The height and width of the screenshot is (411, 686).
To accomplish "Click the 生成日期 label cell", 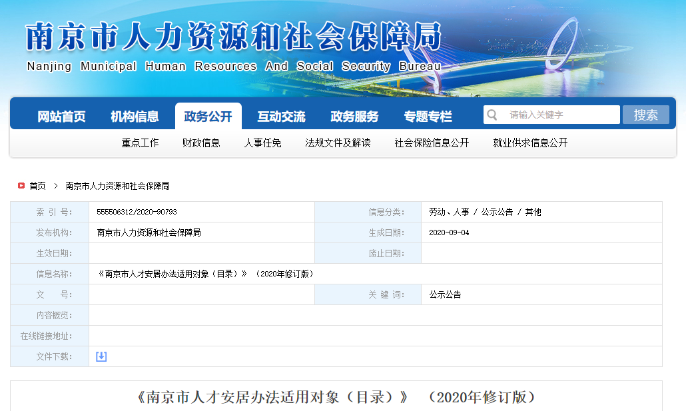I will point(368,232).
